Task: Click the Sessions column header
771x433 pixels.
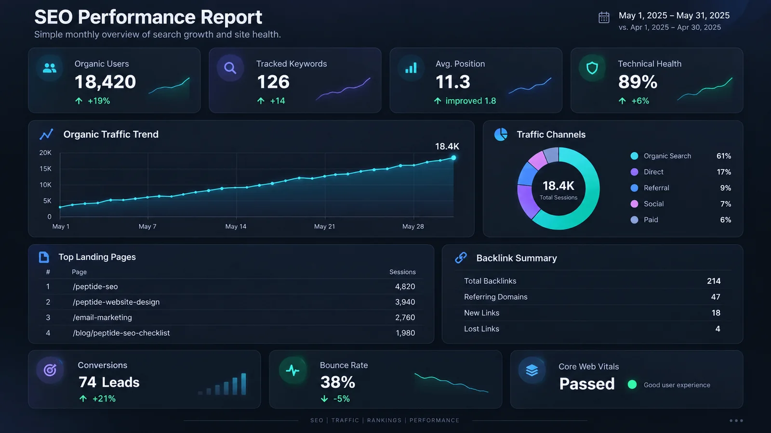Action: pyautogui.click(x=402, y=272)
